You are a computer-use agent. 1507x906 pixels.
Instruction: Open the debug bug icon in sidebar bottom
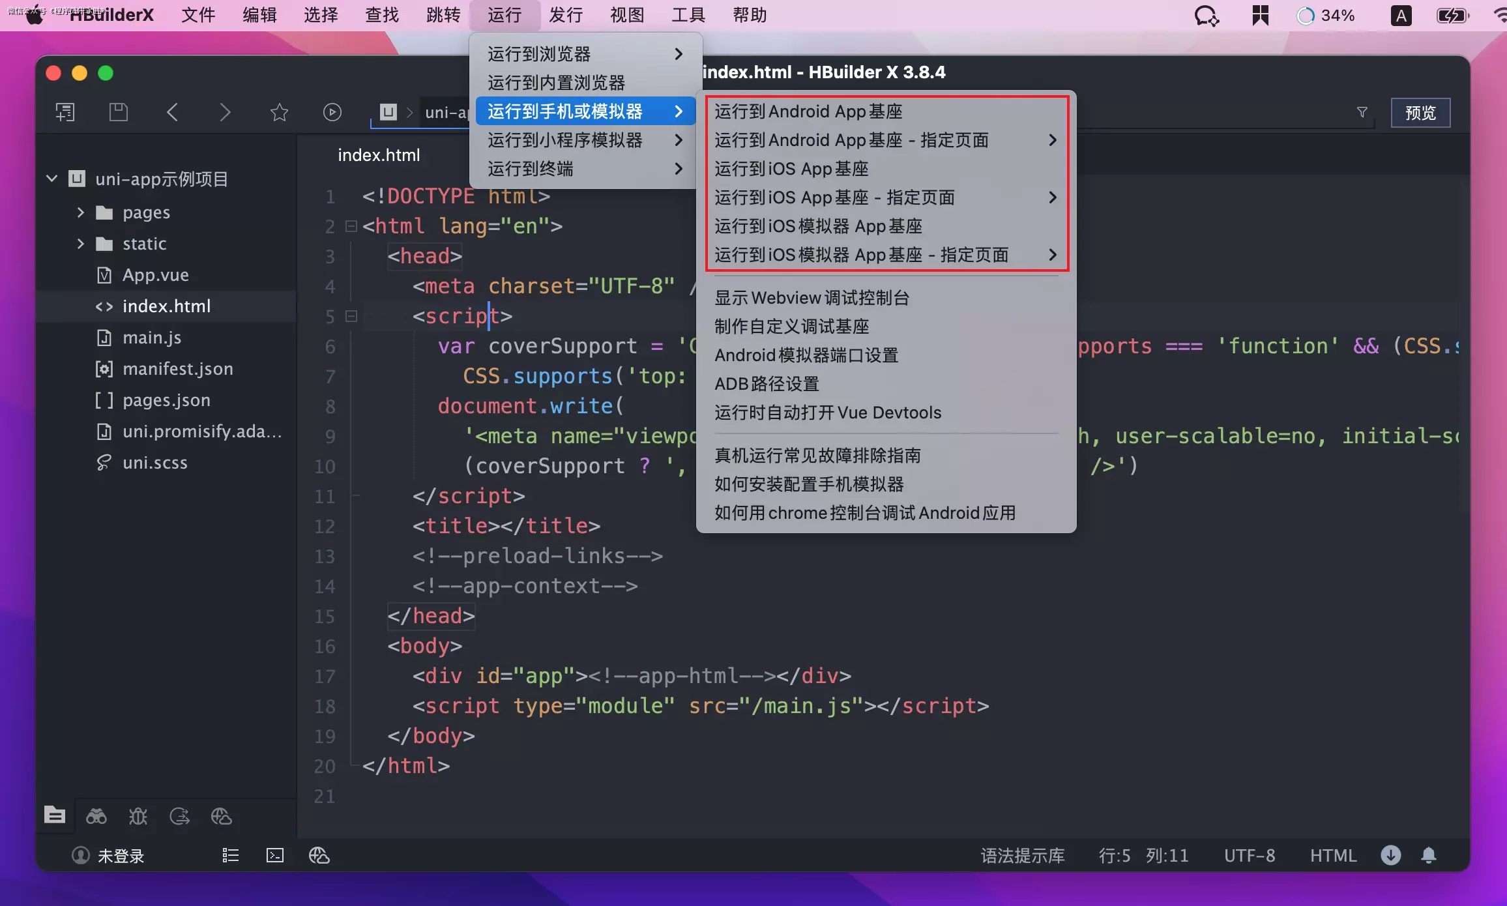point(138,816)
